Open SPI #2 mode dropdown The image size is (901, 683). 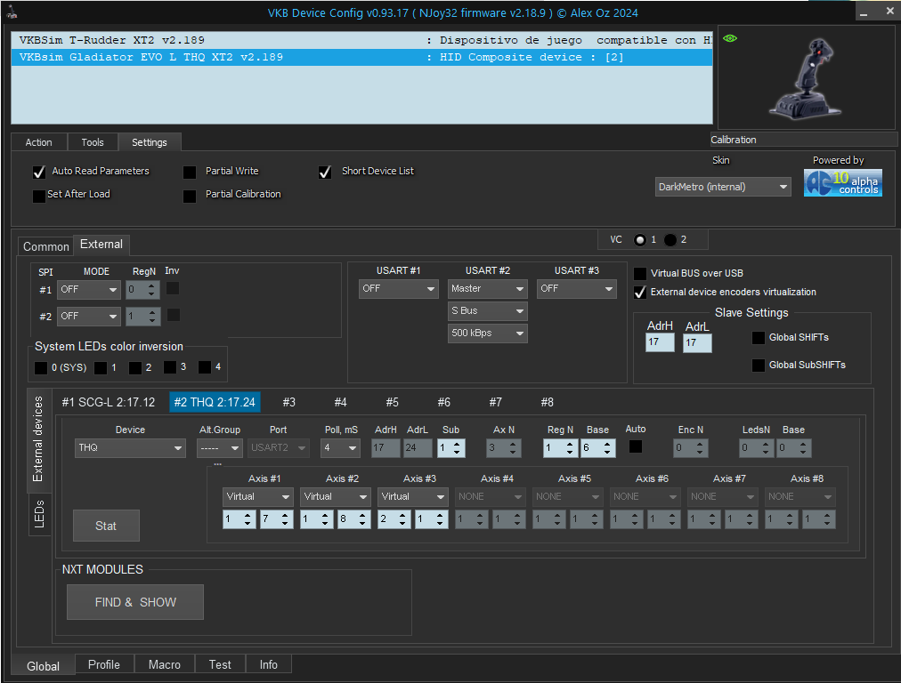(88, 317)
